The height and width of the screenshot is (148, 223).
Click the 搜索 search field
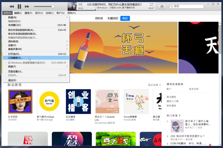click(187, 6)
